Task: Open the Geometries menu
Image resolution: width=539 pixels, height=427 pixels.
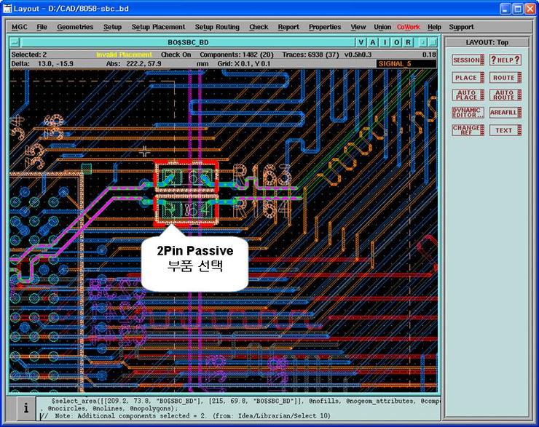Action: pos(75,27)
